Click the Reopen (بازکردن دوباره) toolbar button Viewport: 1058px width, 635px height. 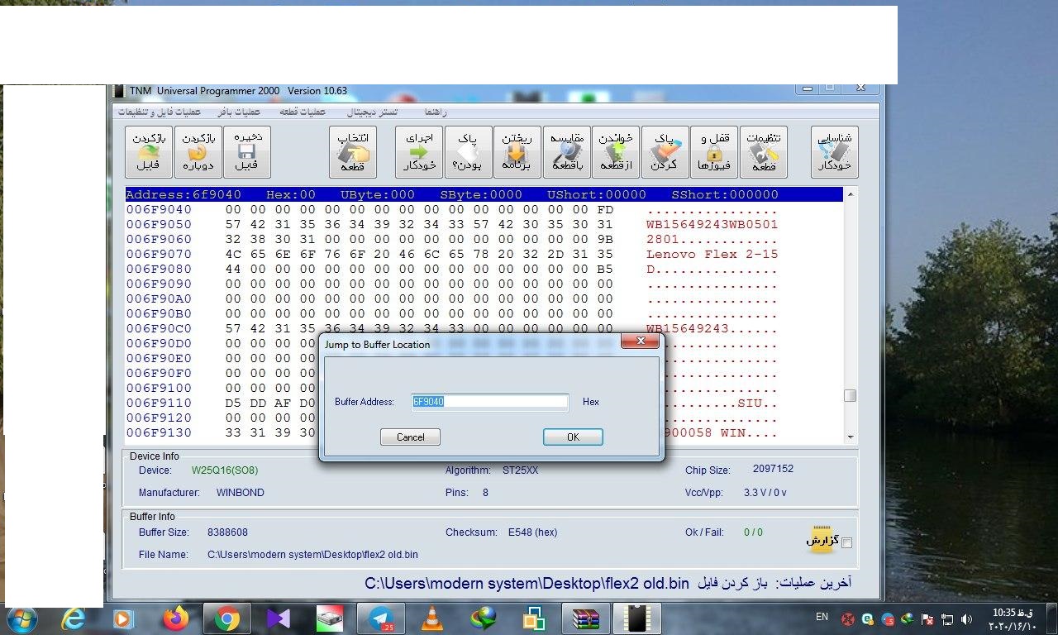(x=198, y=152)
